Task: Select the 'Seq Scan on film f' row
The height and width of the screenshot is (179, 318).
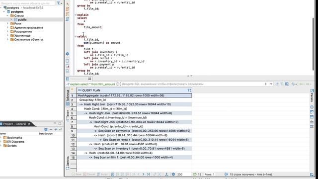Action: (x=135, y=158)
